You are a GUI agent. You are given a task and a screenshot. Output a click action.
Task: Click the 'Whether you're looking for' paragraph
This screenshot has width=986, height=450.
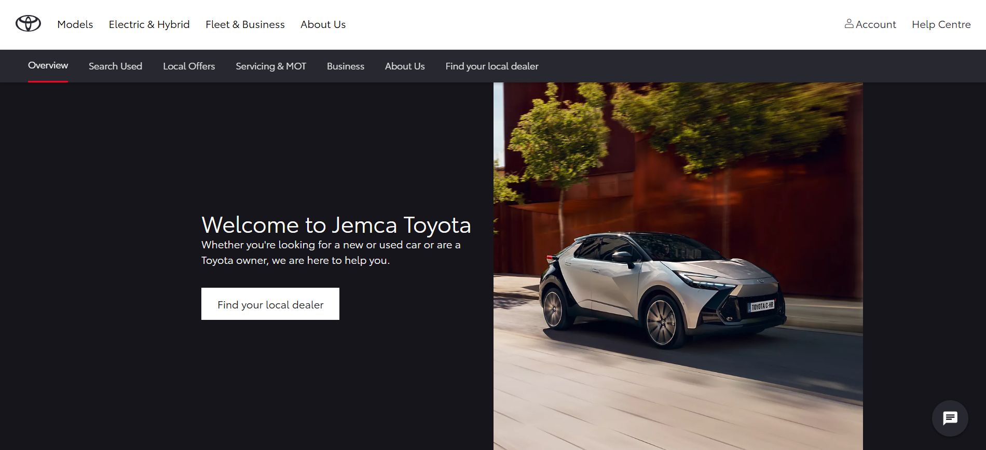331,252
